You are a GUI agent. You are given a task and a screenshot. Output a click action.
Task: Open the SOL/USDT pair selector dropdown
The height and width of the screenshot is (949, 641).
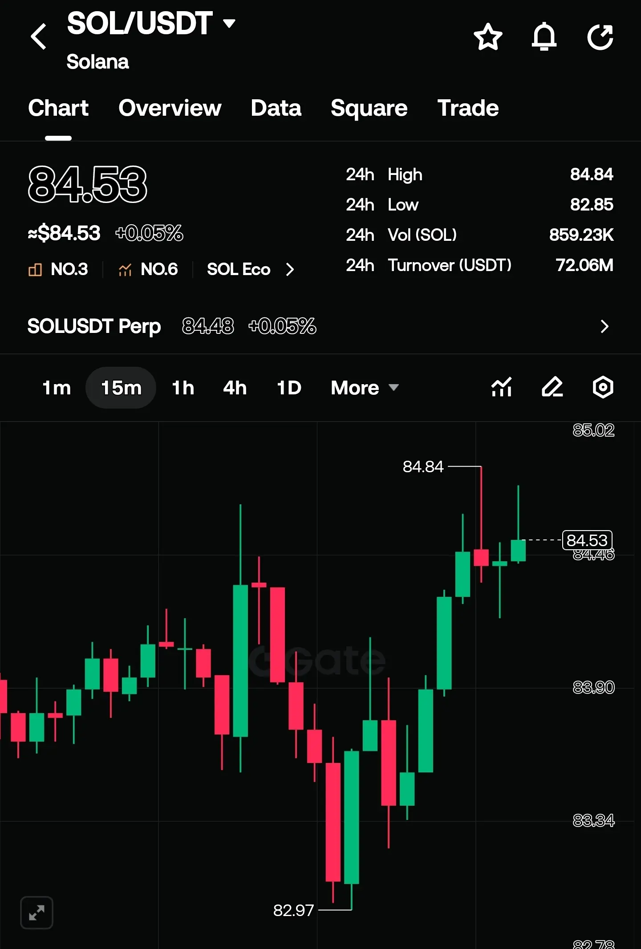click(151, 23)
